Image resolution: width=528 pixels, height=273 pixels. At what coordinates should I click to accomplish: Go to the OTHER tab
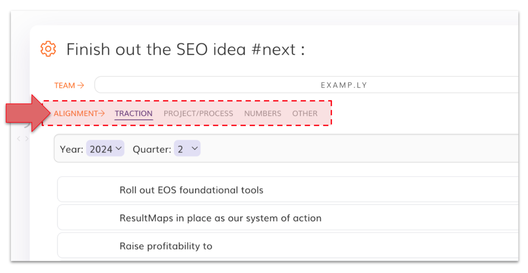click(305, 114)
